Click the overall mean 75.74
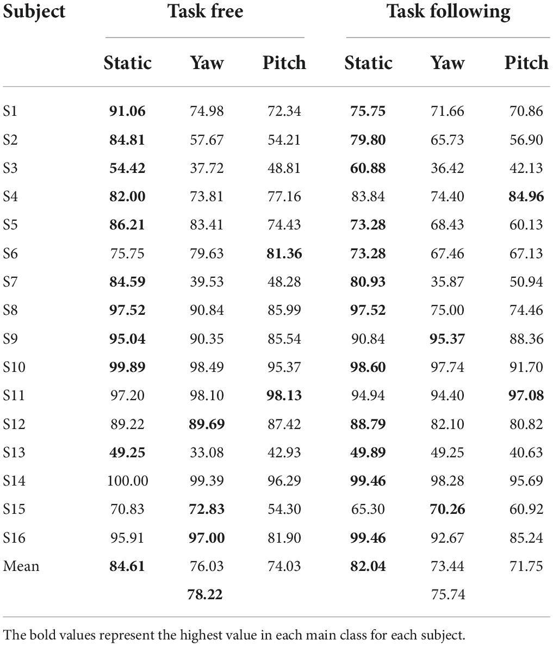 coord(448,594)
